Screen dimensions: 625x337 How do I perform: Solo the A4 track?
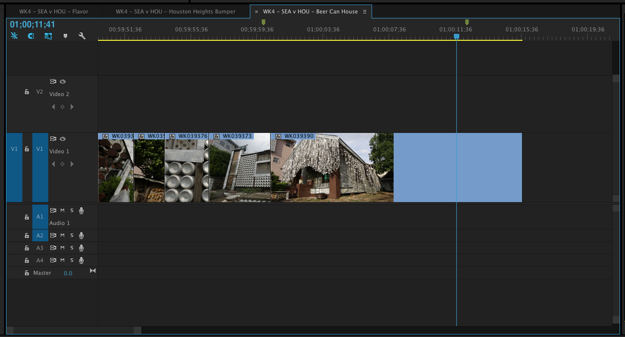(x=72, y=260)
